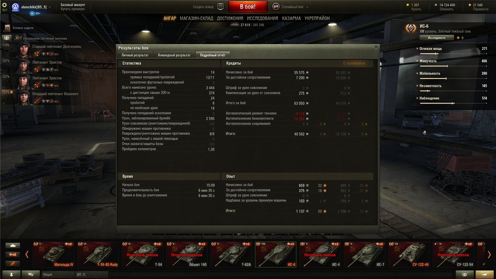Open the Боевые задачи backpack icon

pyautogui.click(x=7, y=28)
